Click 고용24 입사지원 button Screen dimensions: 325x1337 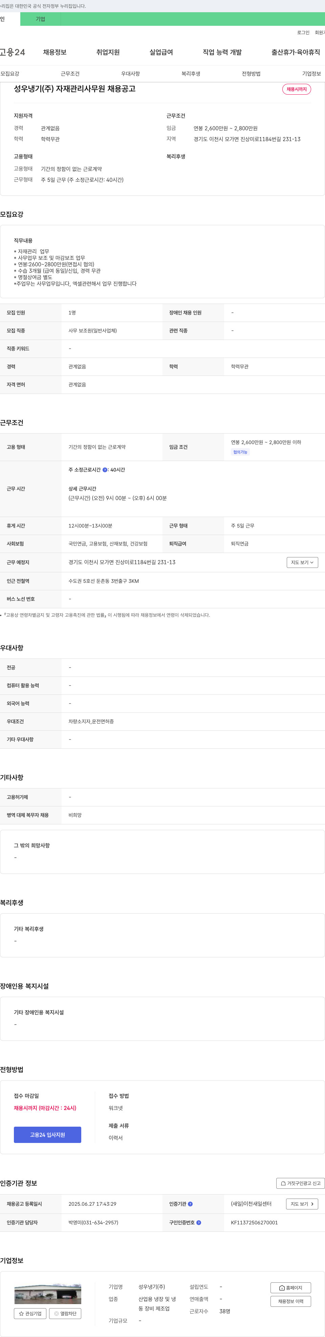[48, 1134]
